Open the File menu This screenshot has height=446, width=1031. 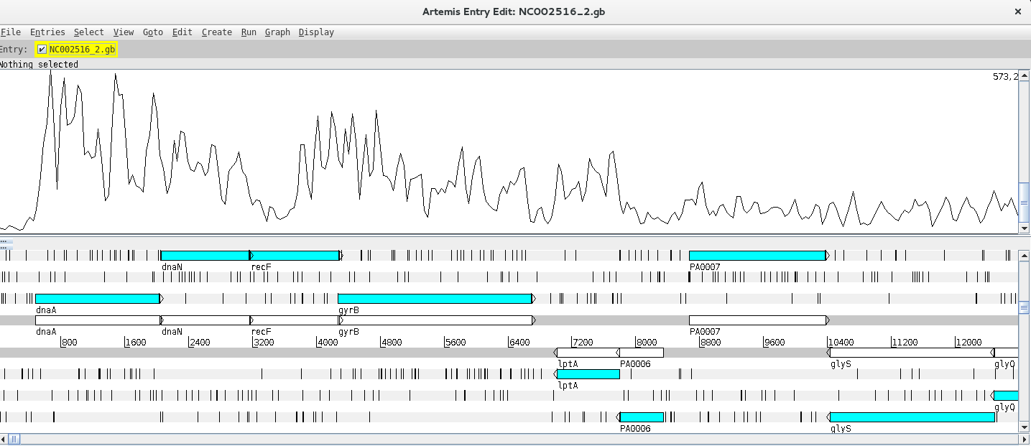pyautogui.click(x=10, y=32)
